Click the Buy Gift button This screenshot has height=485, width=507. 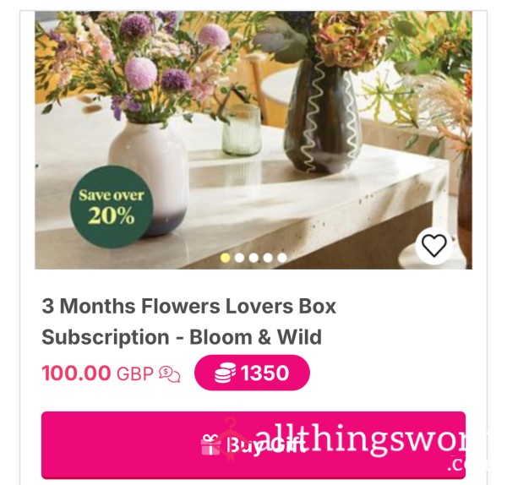[253, 445]
